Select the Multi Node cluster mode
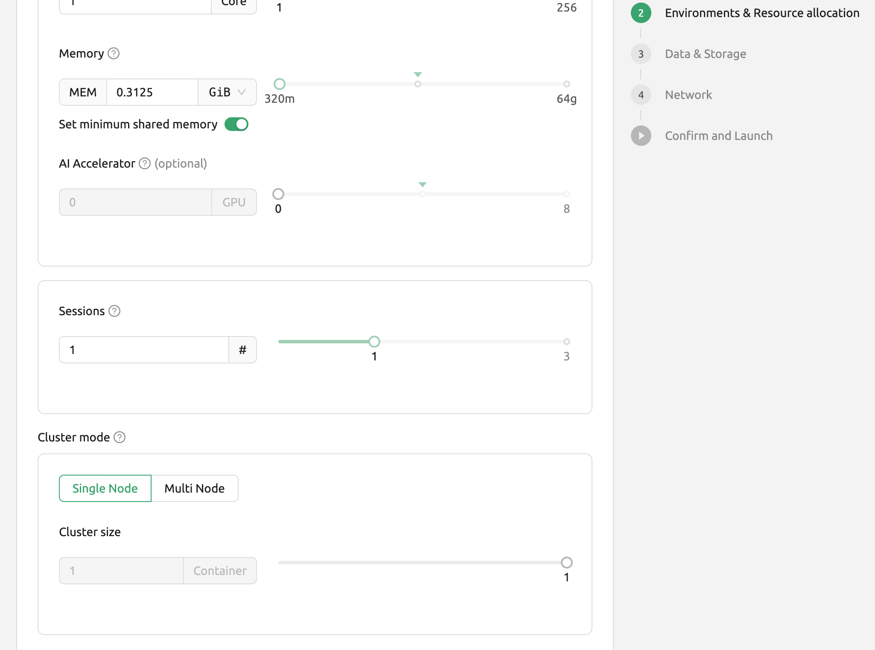Viewport: 875px width, 650px height. (x=195, y=488)
